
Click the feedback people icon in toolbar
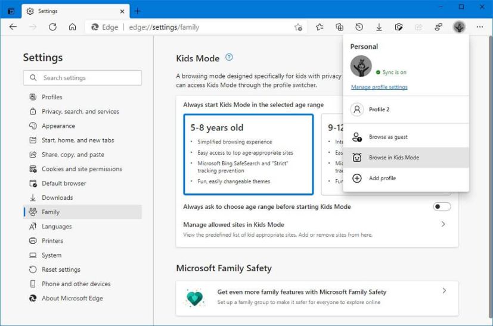click(438, 27)
